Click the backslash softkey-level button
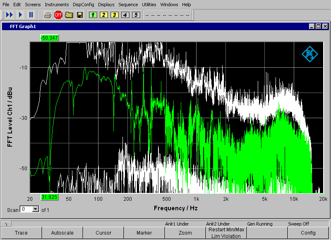 pos(6,224)
